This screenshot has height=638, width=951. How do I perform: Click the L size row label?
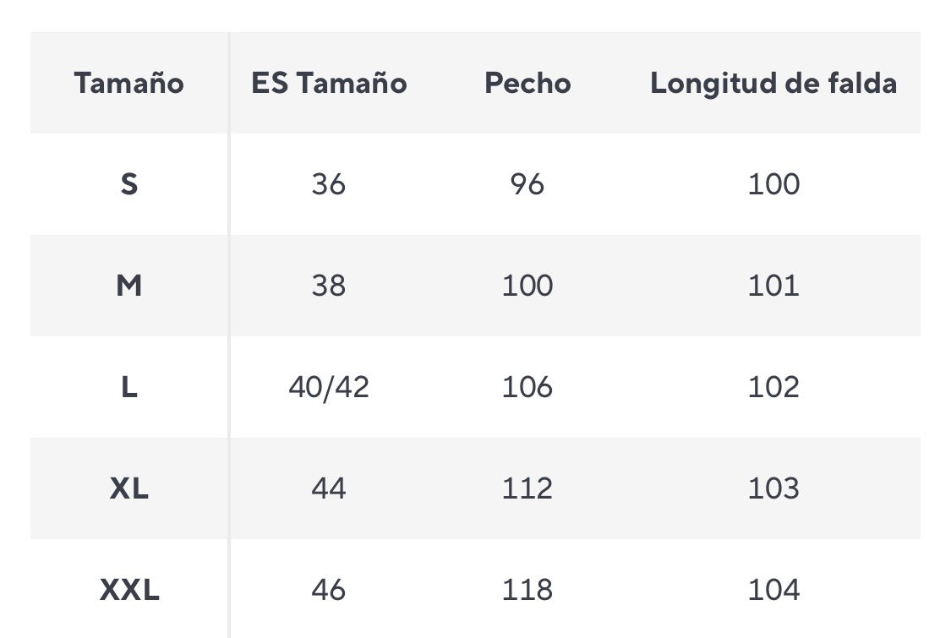click(128, 387)
